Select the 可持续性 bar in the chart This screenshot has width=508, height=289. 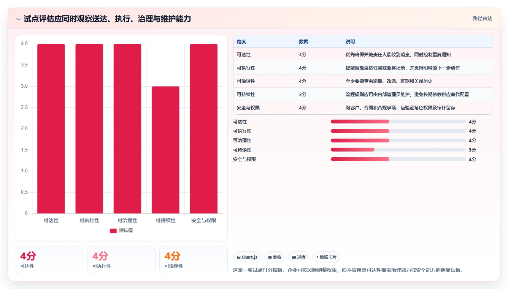point(165,150)
